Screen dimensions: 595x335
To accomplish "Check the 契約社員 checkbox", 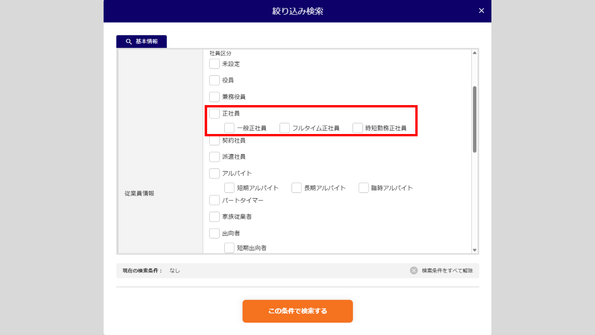I will point(215,140).
